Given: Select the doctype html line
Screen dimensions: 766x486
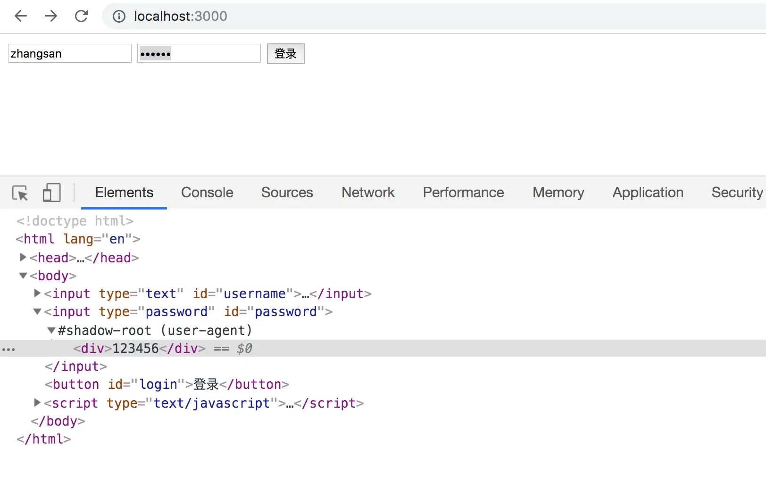Looking at the screenshot, I should (75, 221).
